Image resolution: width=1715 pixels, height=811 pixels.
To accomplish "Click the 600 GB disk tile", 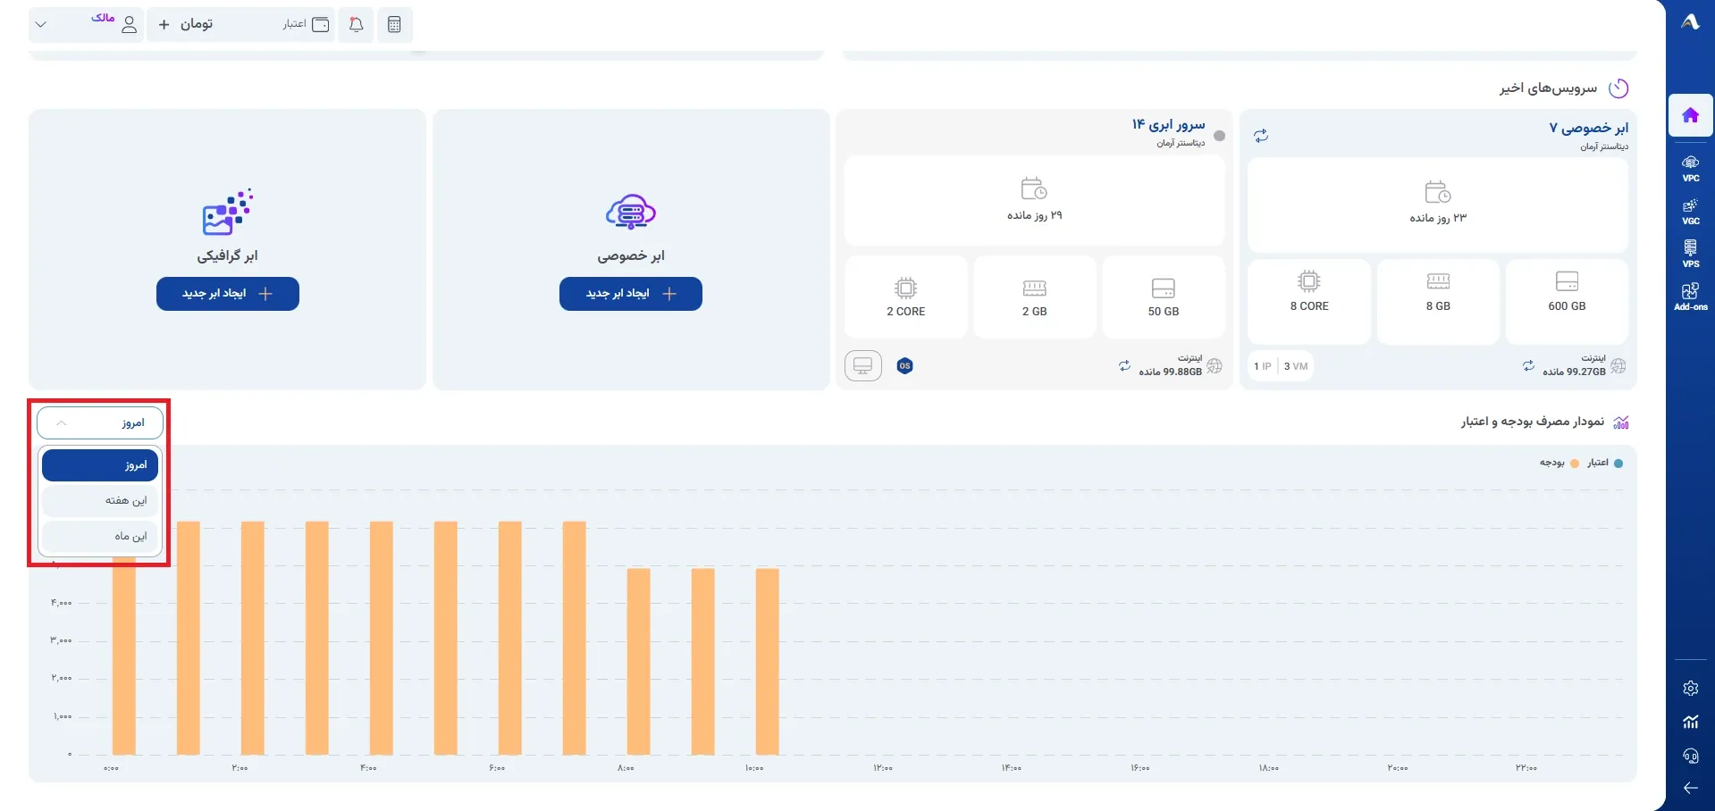I will click(1567, 301).
